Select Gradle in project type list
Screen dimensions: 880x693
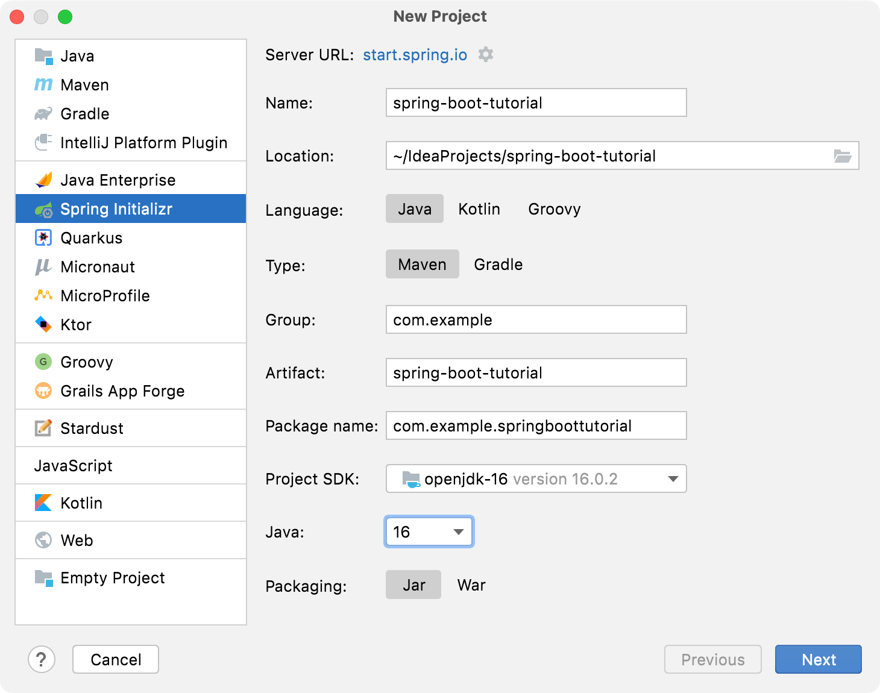[x=131, y=114]
